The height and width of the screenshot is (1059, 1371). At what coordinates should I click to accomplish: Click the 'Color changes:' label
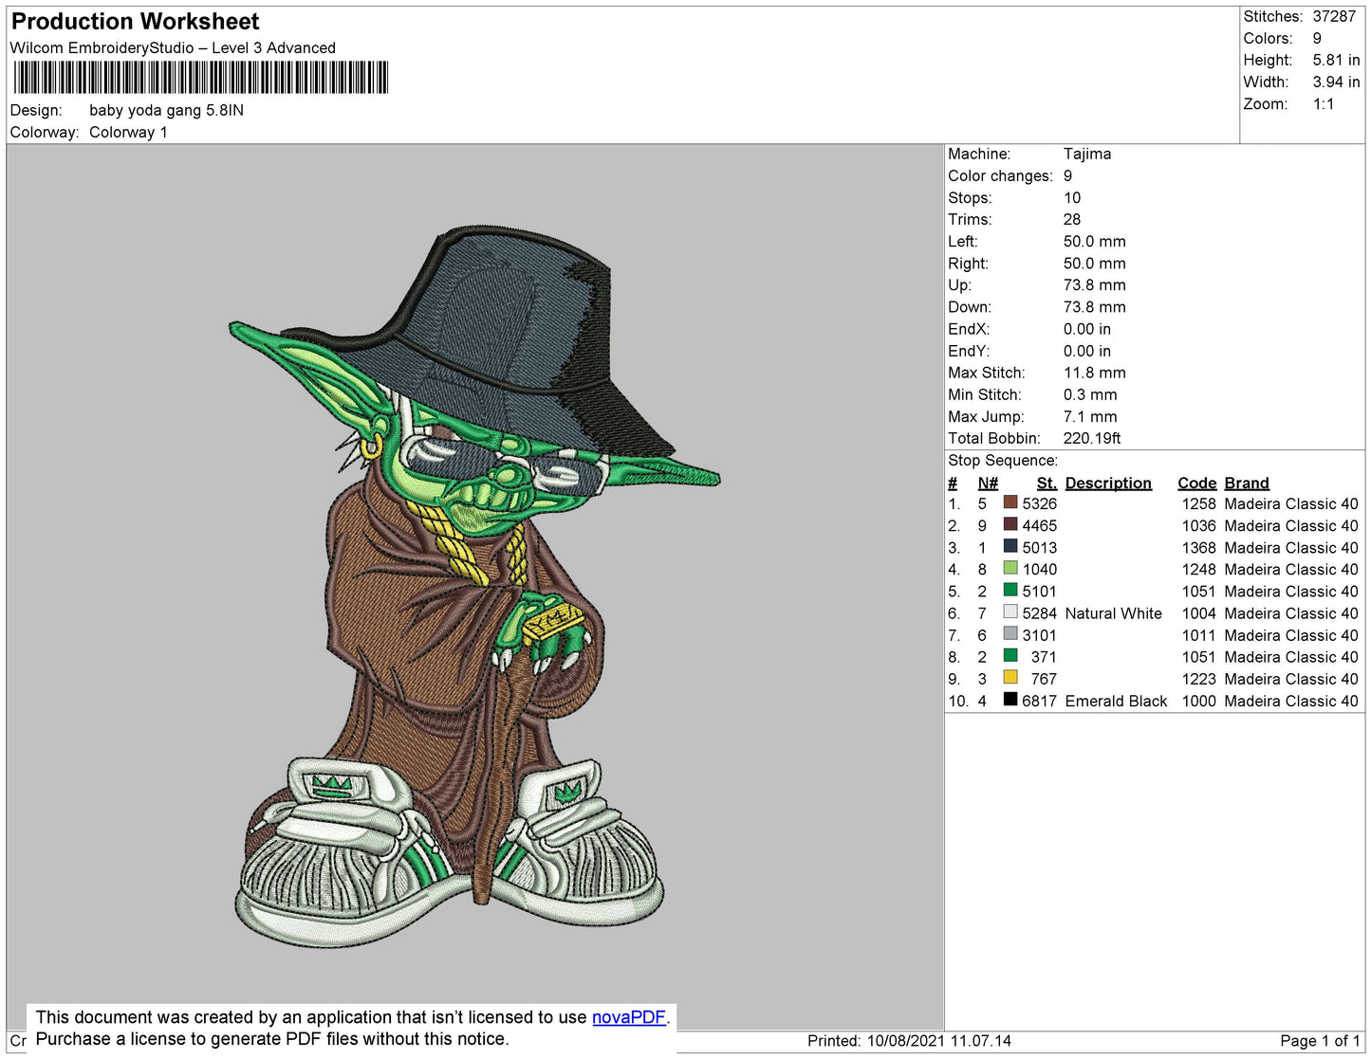pyautogui.click(x=1000, y=175)
